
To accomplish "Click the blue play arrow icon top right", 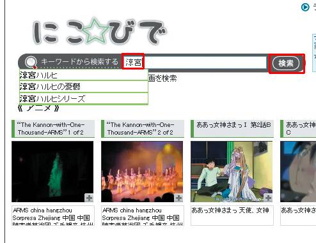I will [x=305, y=7].
